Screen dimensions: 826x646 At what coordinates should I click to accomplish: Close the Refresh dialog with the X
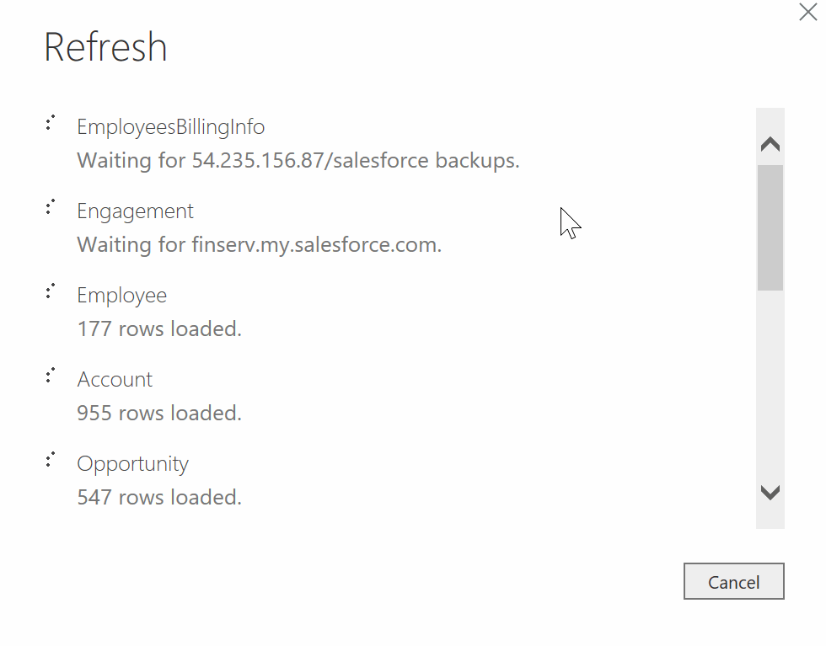click(x=807, y=12)
